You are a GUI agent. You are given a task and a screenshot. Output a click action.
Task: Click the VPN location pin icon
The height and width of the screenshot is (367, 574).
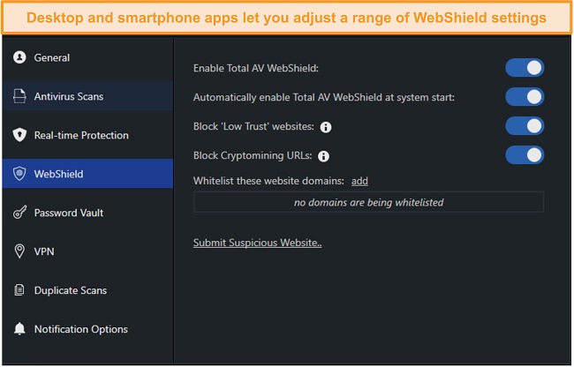pyautogui.click(x=19, y=251)
